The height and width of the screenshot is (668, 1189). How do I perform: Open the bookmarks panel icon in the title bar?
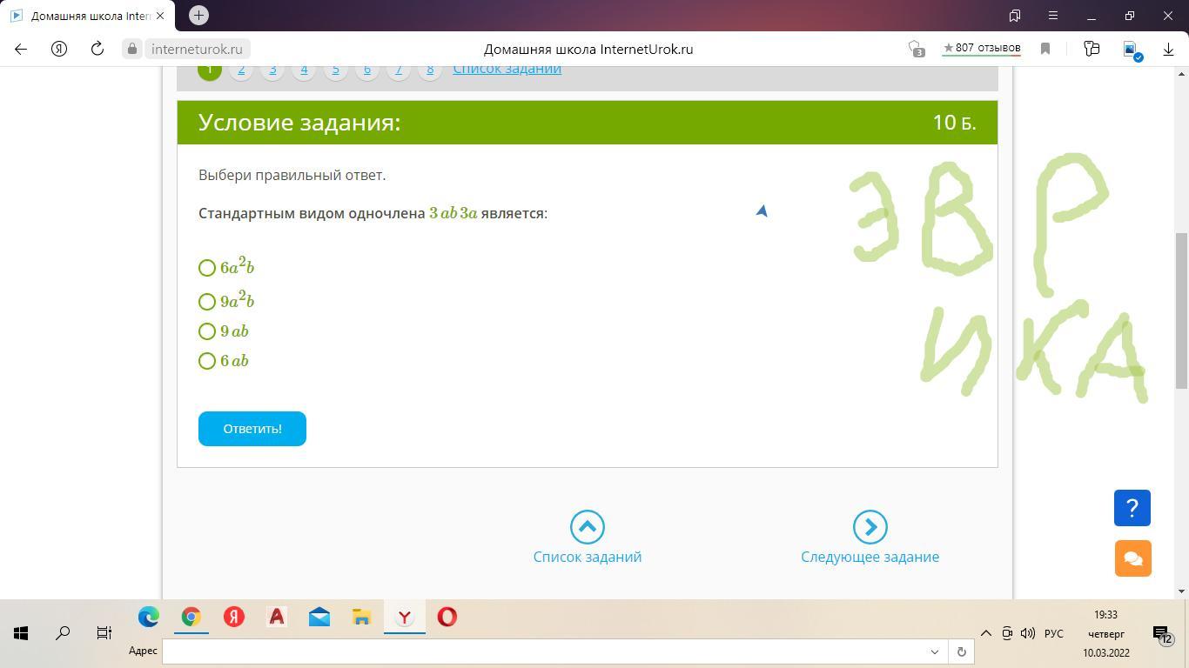(x=1015, y=16)
